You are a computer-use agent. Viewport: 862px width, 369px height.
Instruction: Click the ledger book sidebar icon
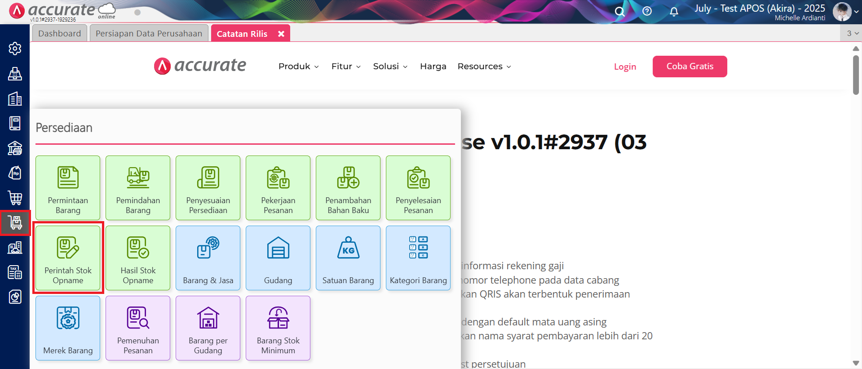pyautogui.click(x=15, y=123)
